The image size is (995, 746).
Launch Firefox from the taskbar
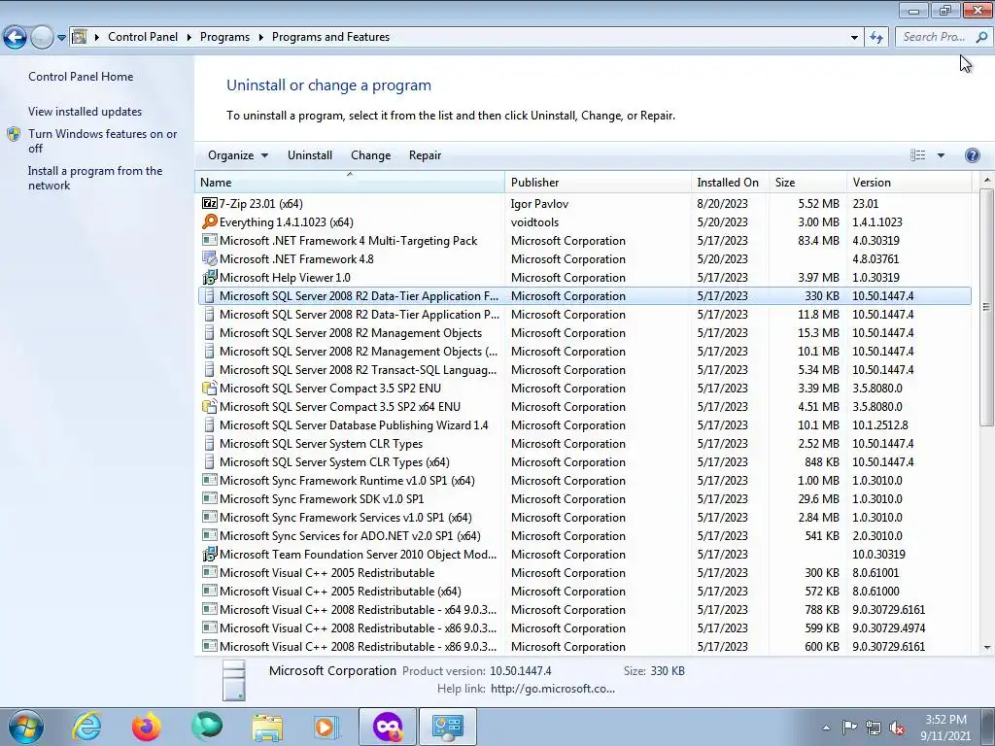coord(146,727)
